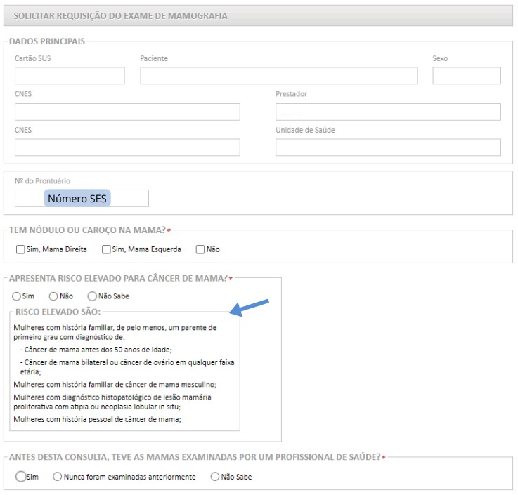
Task: Click the Cartão SUS input field
Action: click(x=70, y=76)
